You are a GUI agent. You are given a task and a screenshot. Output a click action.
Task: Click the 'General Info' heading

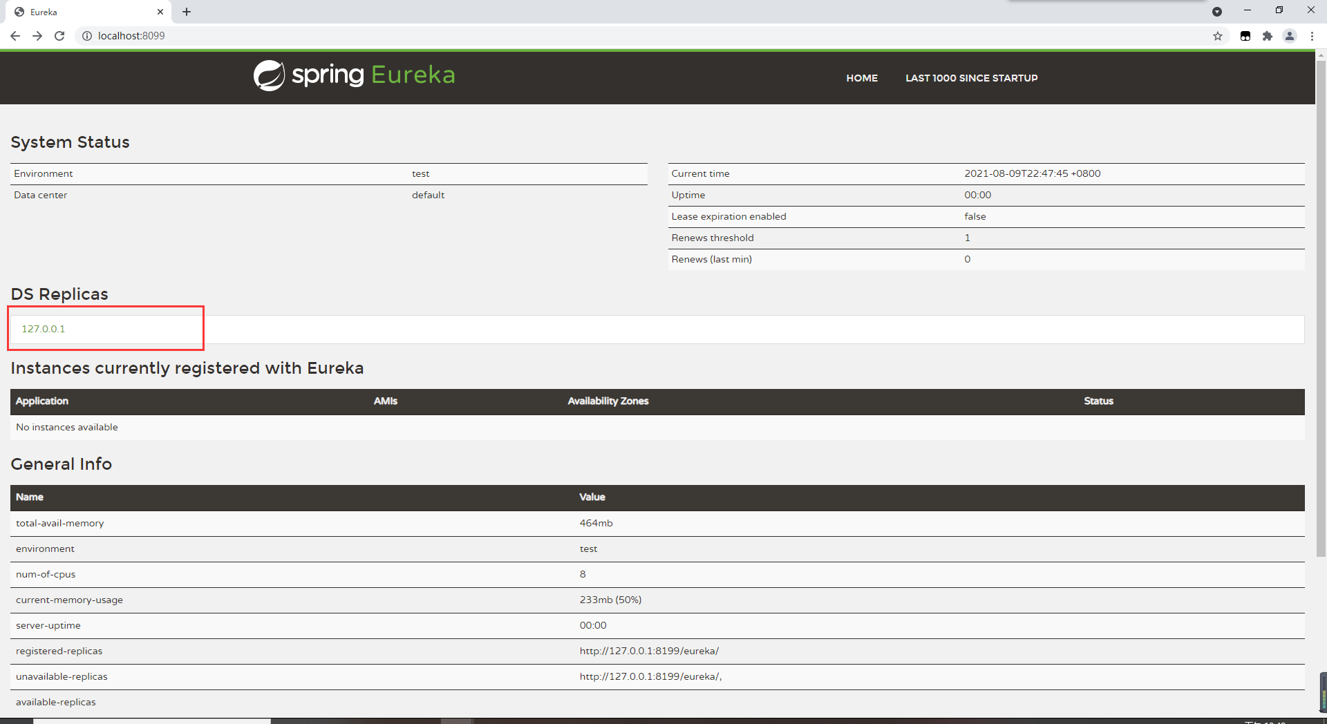(x=61, y=464)
